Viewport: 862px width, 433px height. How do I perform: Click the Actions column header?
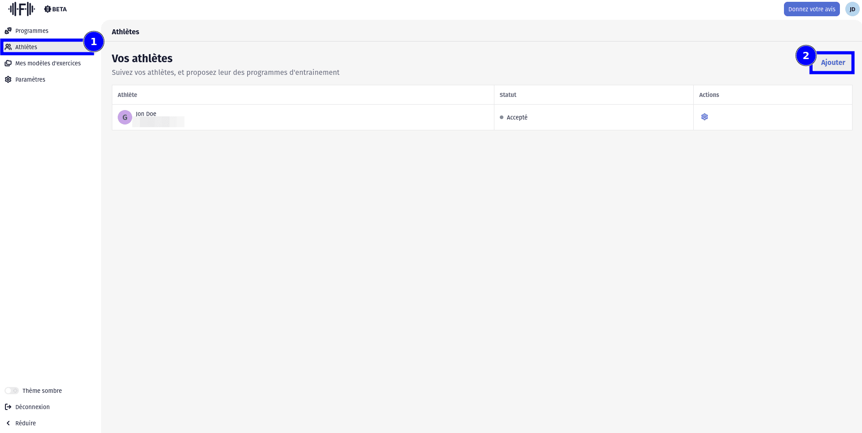tap(709, 95)
